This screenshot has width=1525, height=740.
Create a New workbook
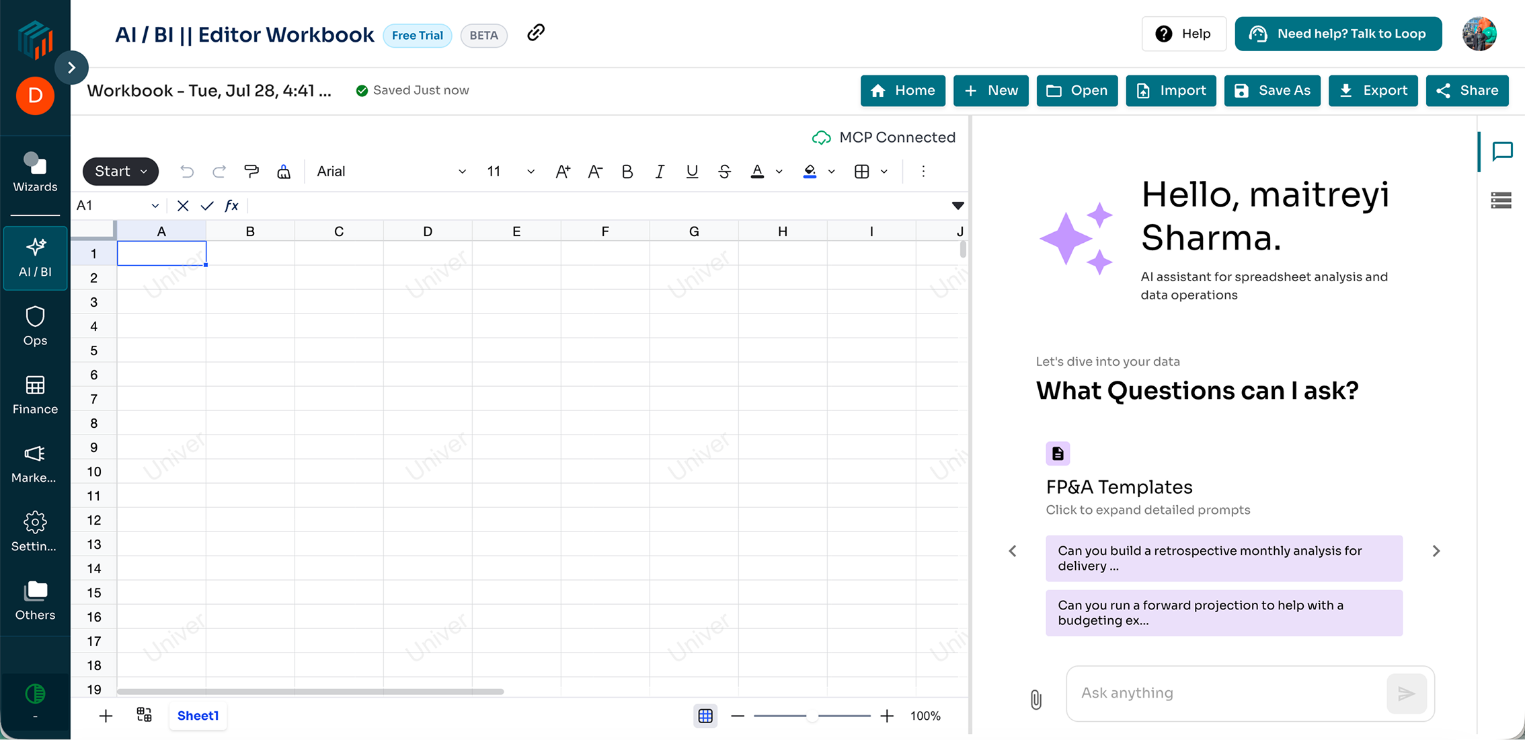pos(991,91)
